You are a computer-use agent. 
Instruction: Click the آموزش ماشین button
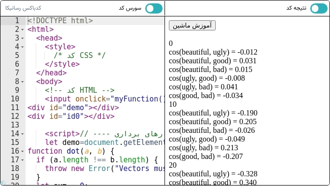192,26
